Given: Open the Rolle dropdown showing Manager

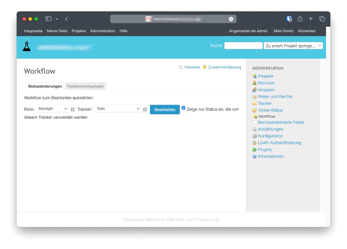Looking at the screenshot, I should (x=53, y=109).
